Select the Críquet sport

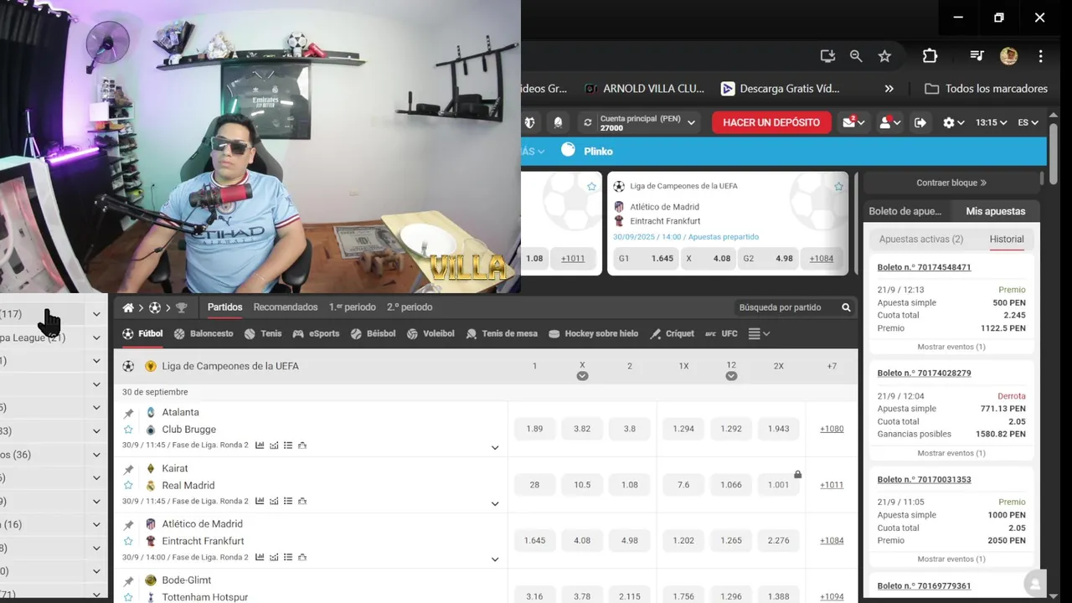tap(673, 333)
